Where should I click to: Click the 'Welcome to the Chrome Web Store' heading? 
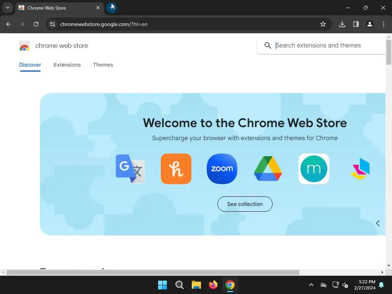(245, 123)
